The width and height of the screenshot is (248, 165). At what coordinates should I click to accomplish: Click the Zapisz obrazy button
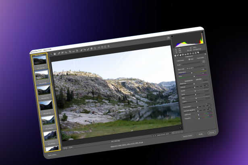(x=53, y=155)
